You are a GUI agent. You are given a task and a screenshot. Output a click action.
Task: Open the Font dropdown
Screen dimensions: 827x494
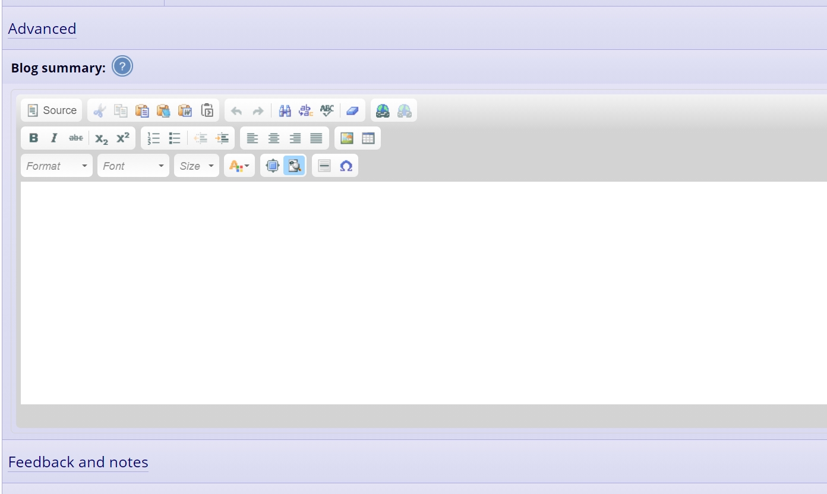pos(133,166)
